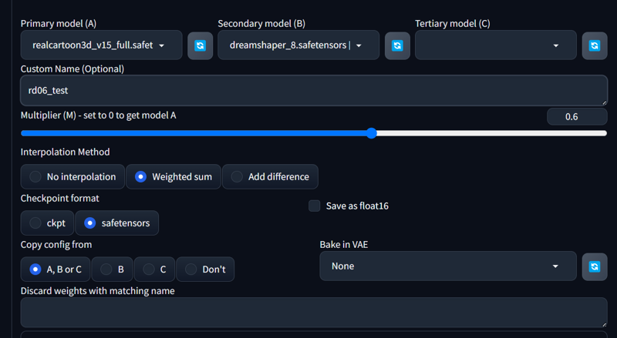Open the Primary model (A) dropdown

(x=102, y=45)
